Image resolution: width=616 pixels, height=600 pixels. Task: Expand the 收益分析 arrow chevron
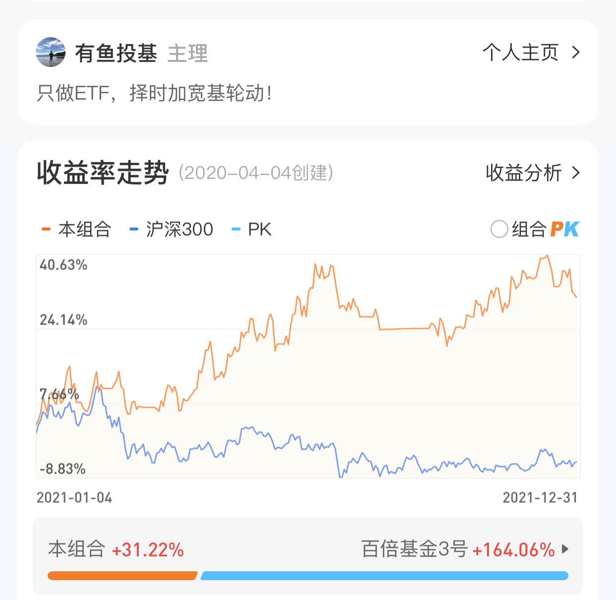tap(576, 173)
